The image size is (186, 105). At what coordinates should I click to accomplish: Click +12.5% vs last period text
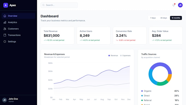click(x=55, y=40)
